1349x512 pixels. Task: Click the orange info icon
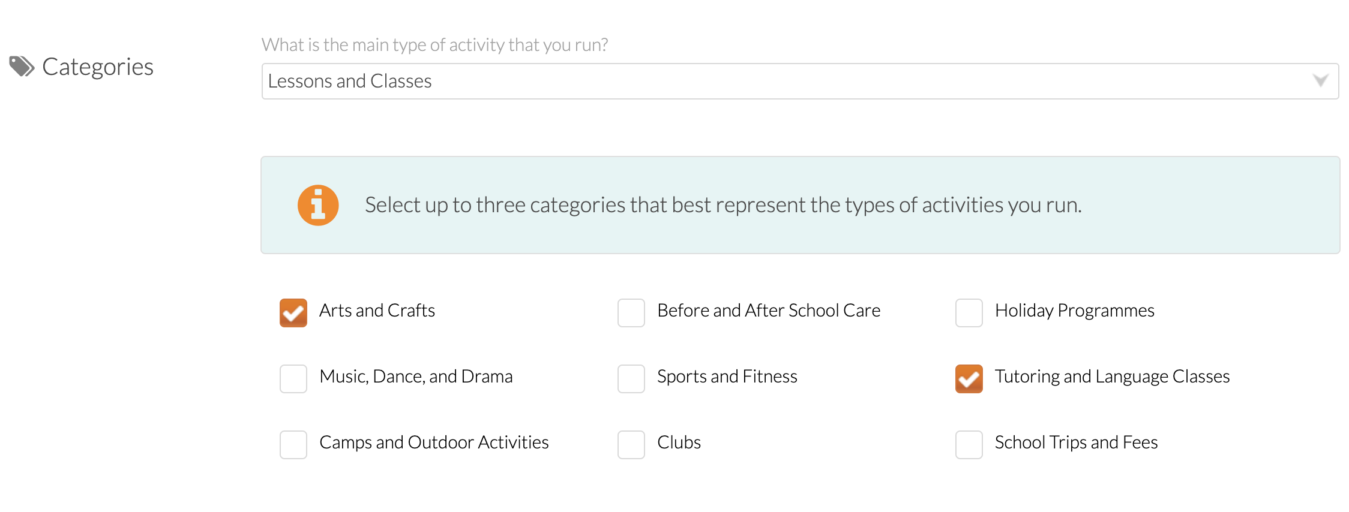point(318,205)
